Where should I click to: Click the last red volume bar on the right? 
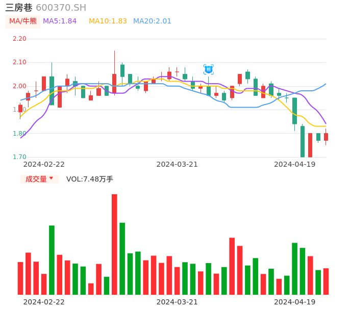(326, 281)
